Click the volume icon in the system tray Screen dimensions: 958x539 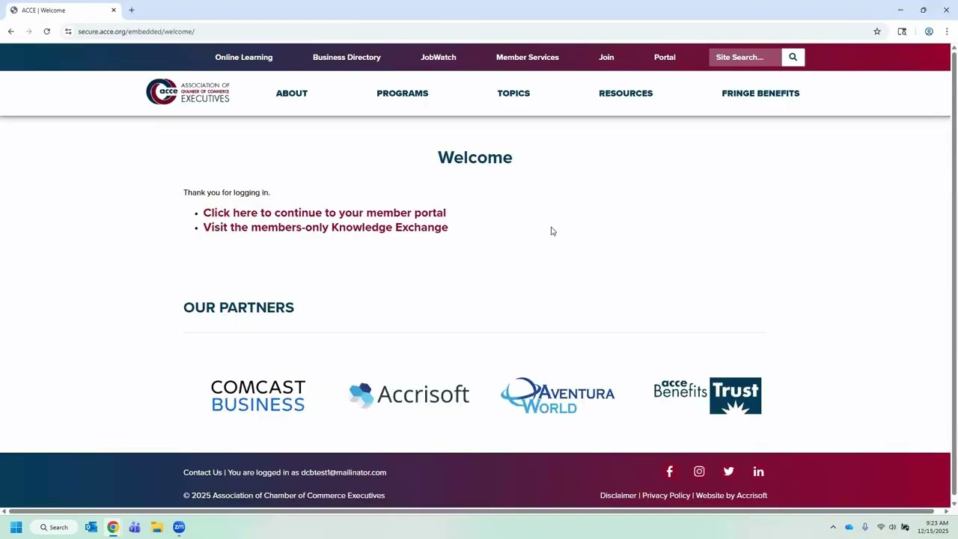pos(892,527)
